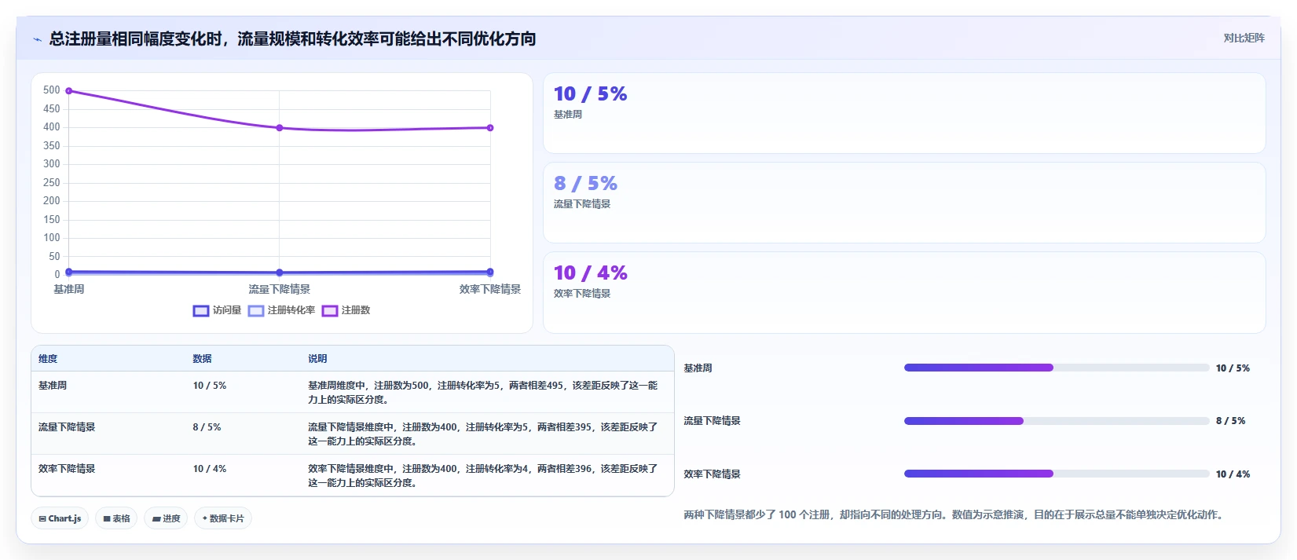Click the 对比矩阵 label in the header
Screen dimensions: 1297x560
click(1244, 38)
